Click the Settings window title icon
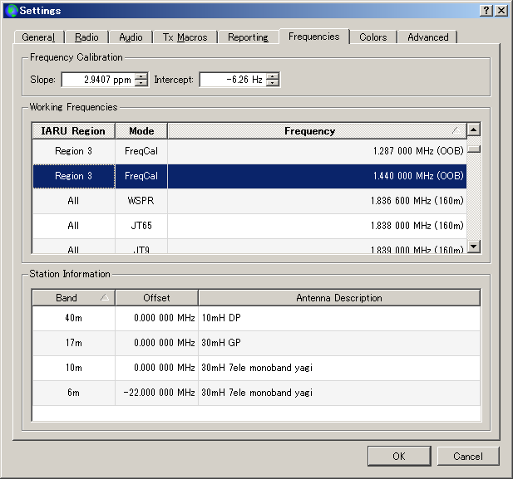 point(12,11)
